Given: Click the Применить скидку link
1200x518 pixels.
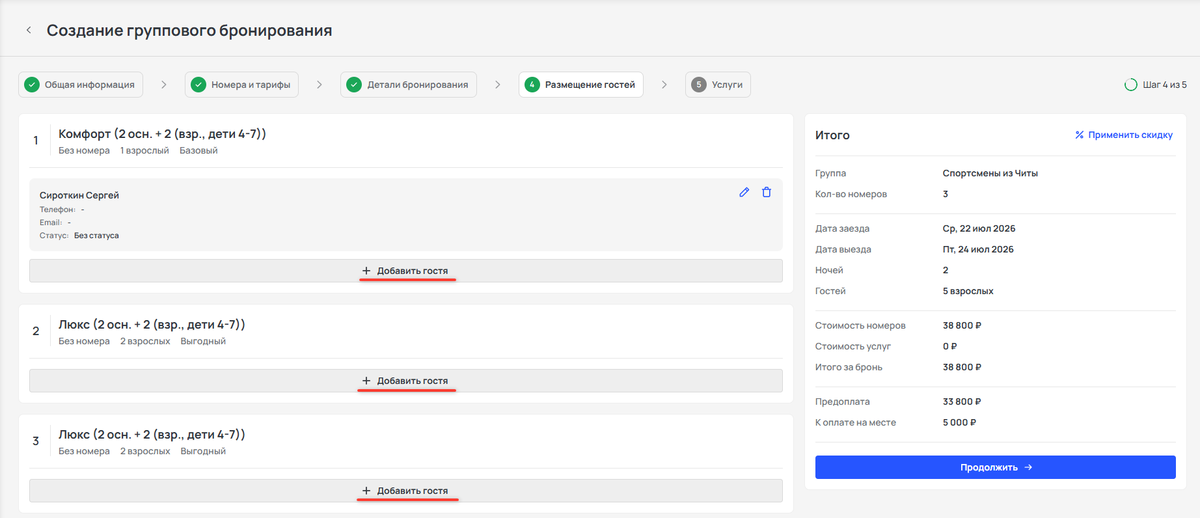Looking at the screenshot, I should (1124, 135).
